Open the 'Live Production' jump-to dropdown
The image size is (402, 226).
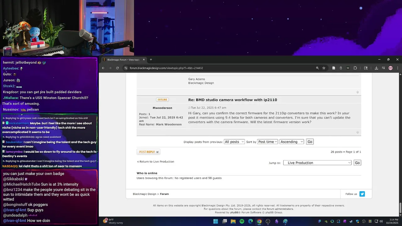pyautogui.click(x=317, y=163)
